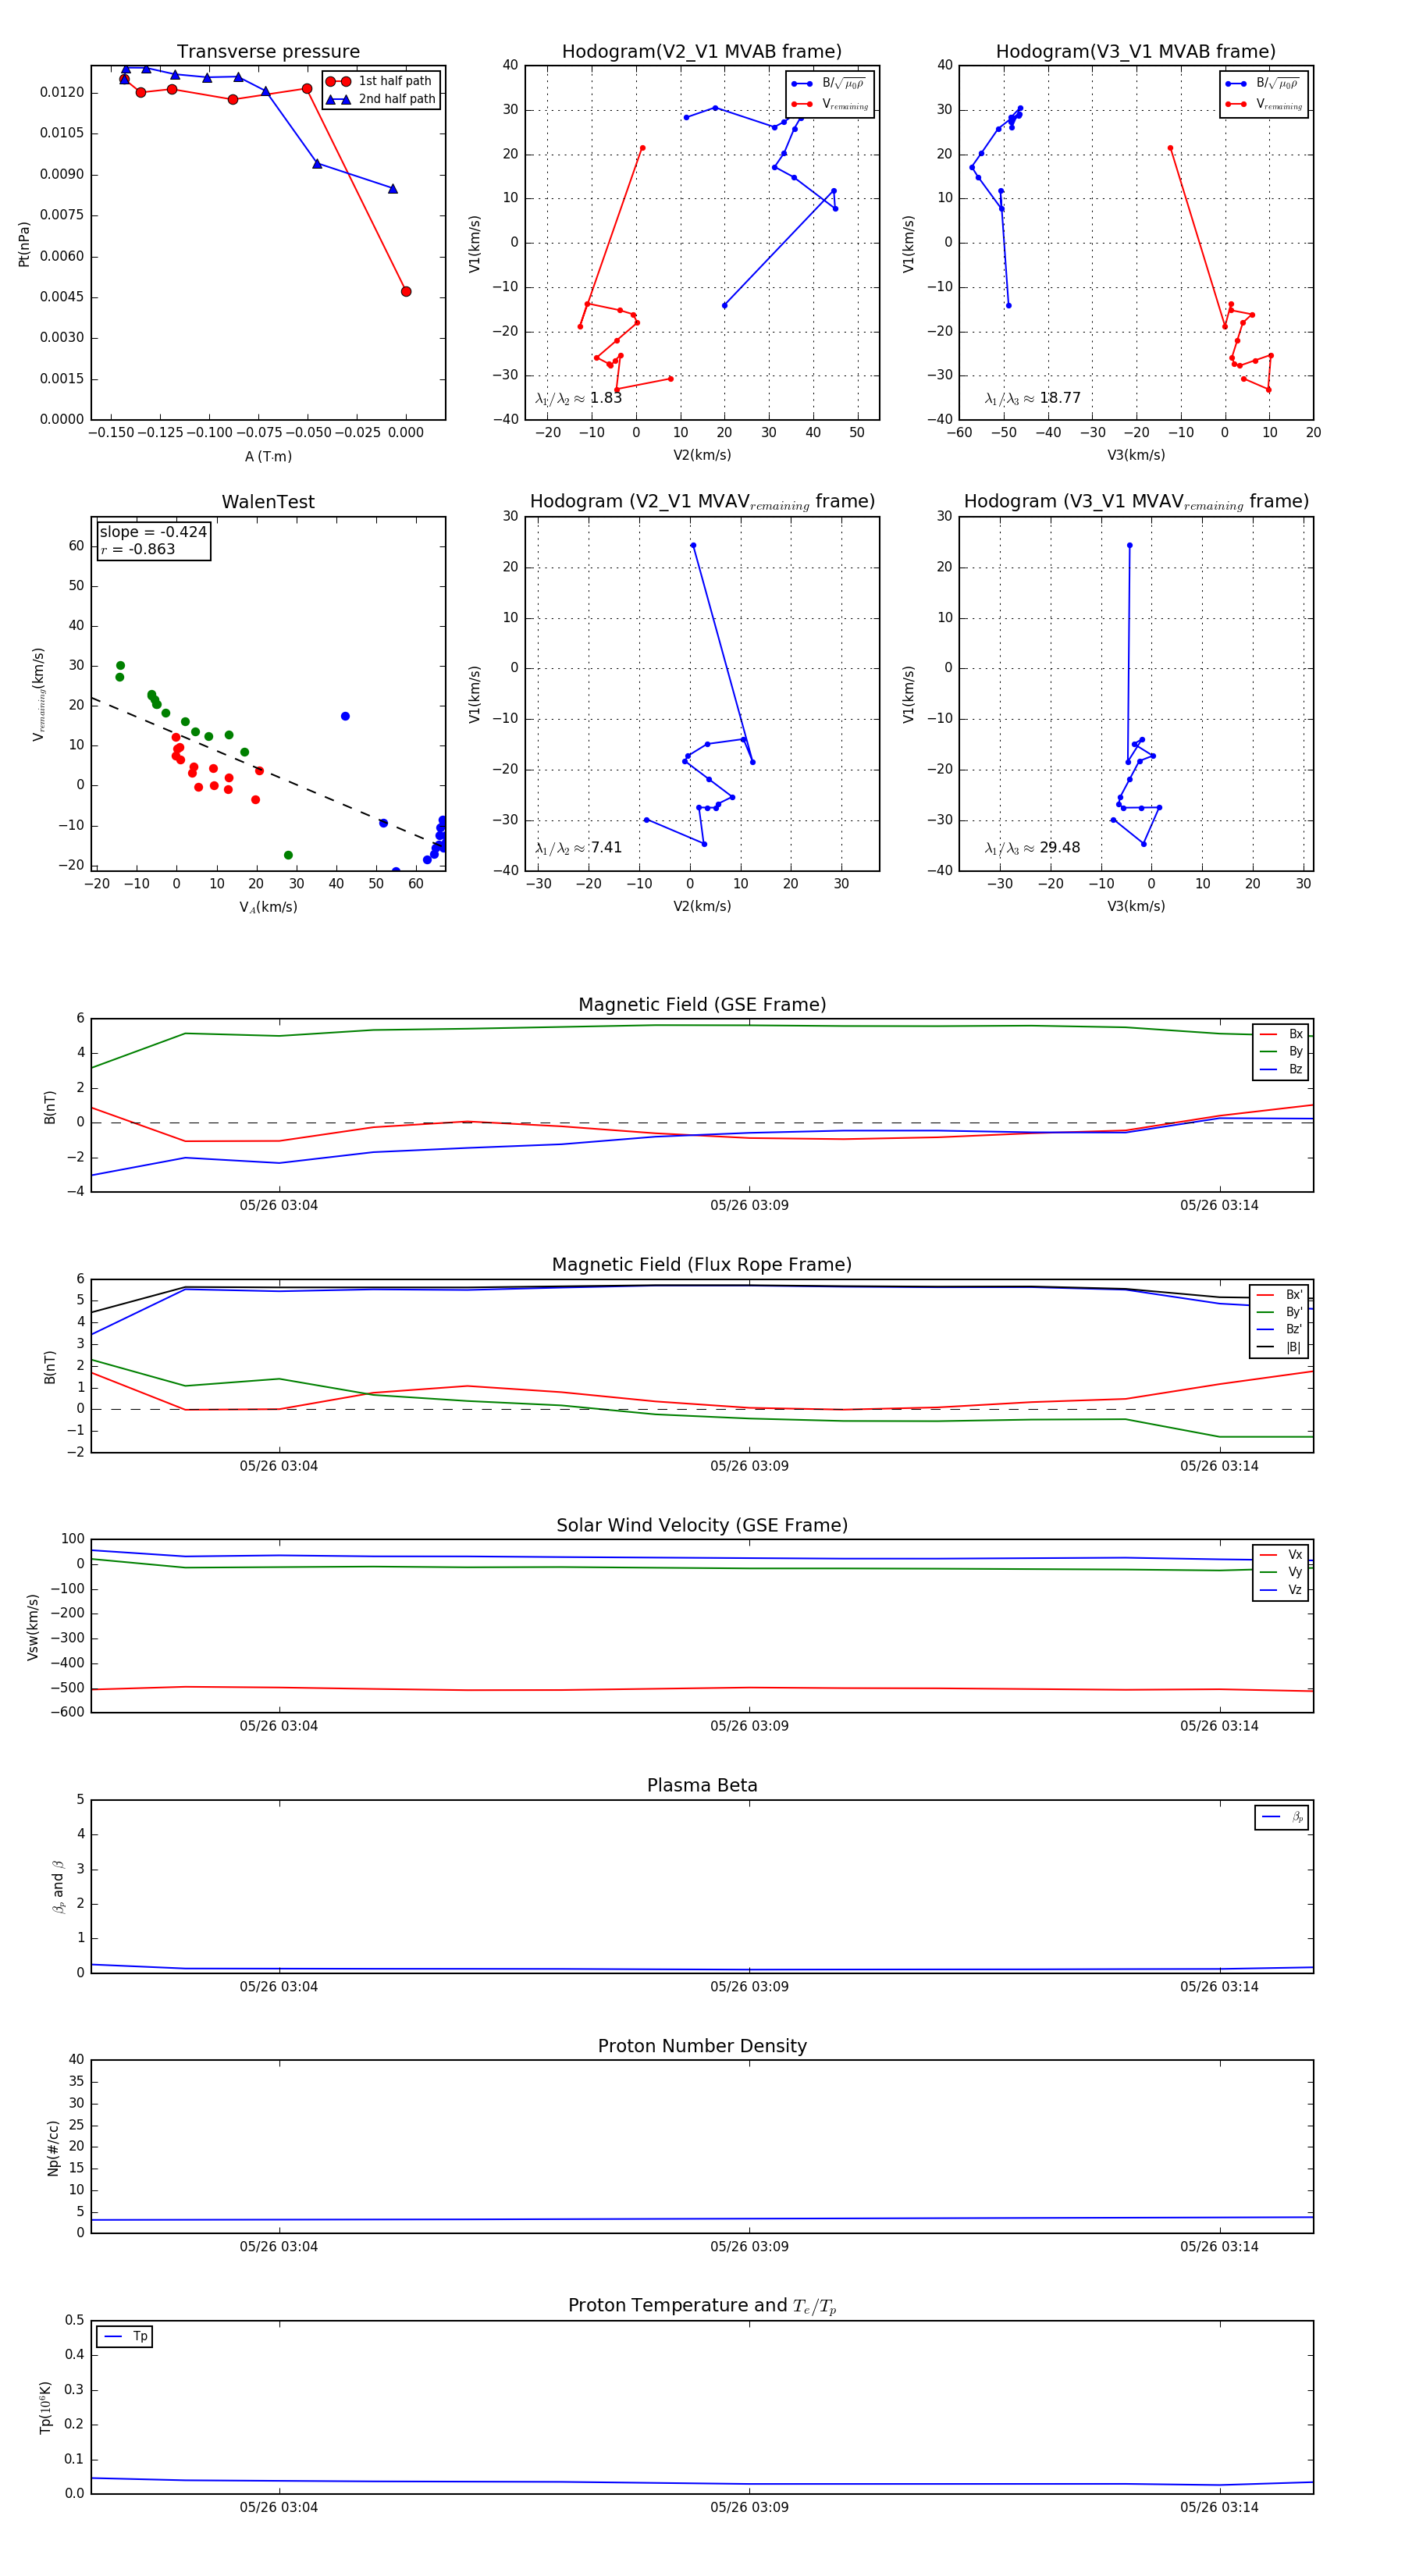The height and width of the screenshot is (2576, 1405).
Task: Select 'V_remaining' legend entry in V2_V1 MVAB hodogram
Action: (830, 104)
